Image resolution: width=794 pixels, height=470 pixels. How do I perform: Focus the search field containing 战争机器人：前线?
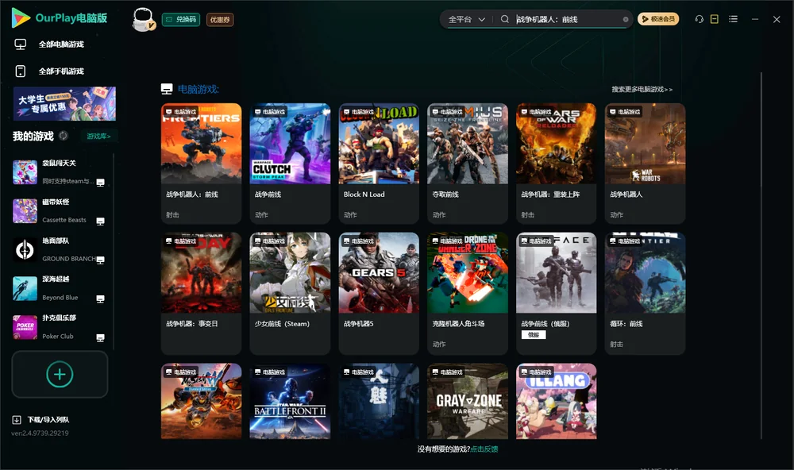(567, 19)
